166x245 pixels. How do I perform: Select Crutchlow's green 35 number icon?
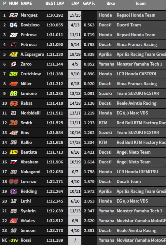tap(14, 74)
